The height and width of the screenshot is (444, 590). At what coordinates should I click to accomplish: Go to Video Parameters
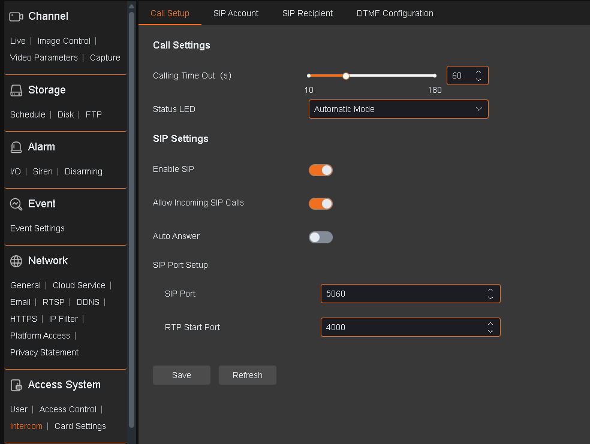pos(44,58)
